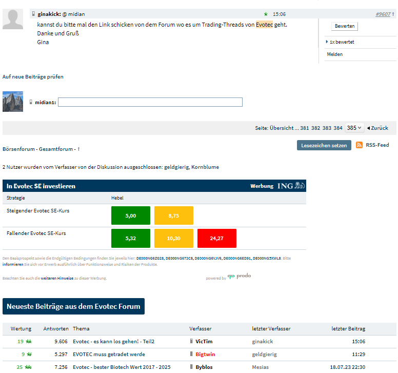
Task: Open excluded user geldgierig profile
Action: click(176, 167)
